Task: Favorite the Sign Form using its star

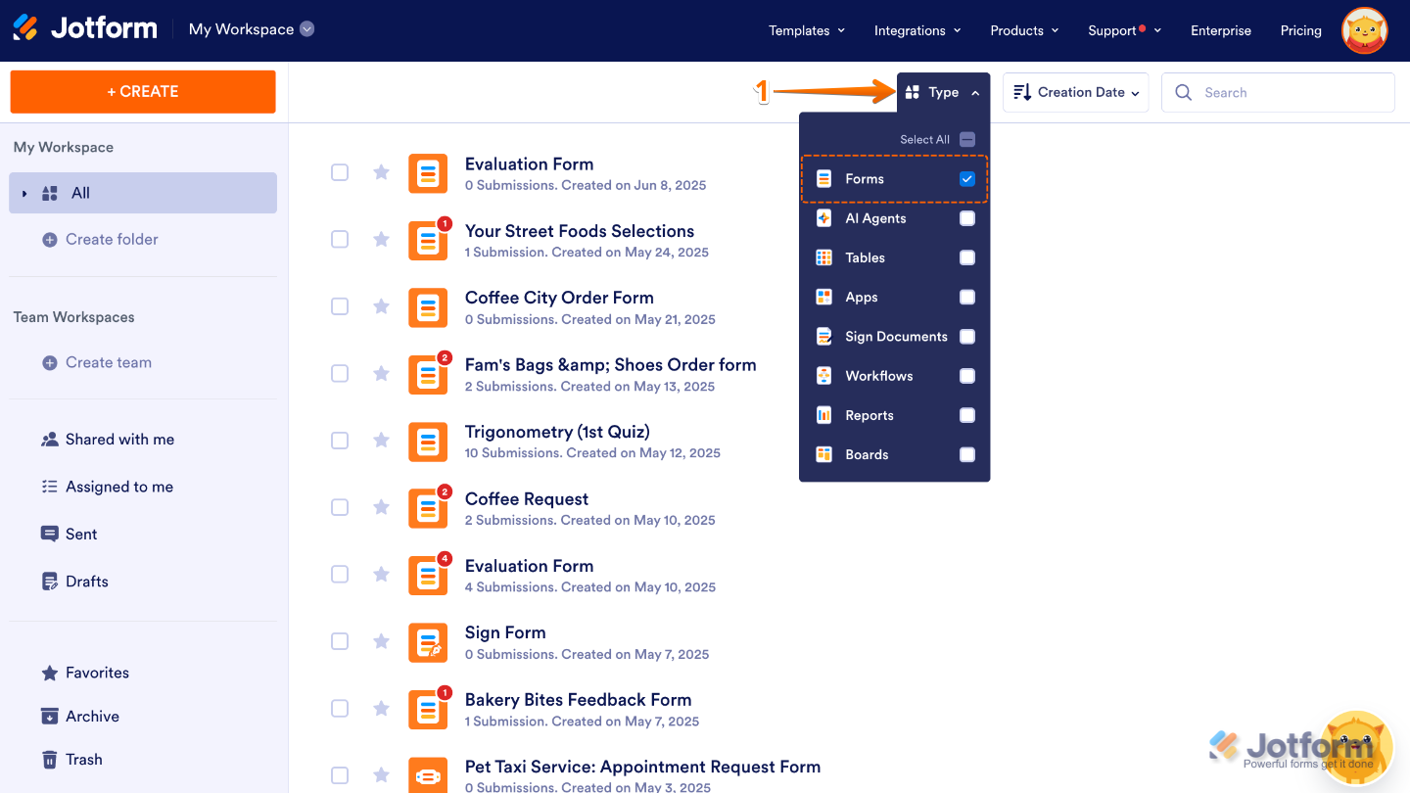Action: 381,641
